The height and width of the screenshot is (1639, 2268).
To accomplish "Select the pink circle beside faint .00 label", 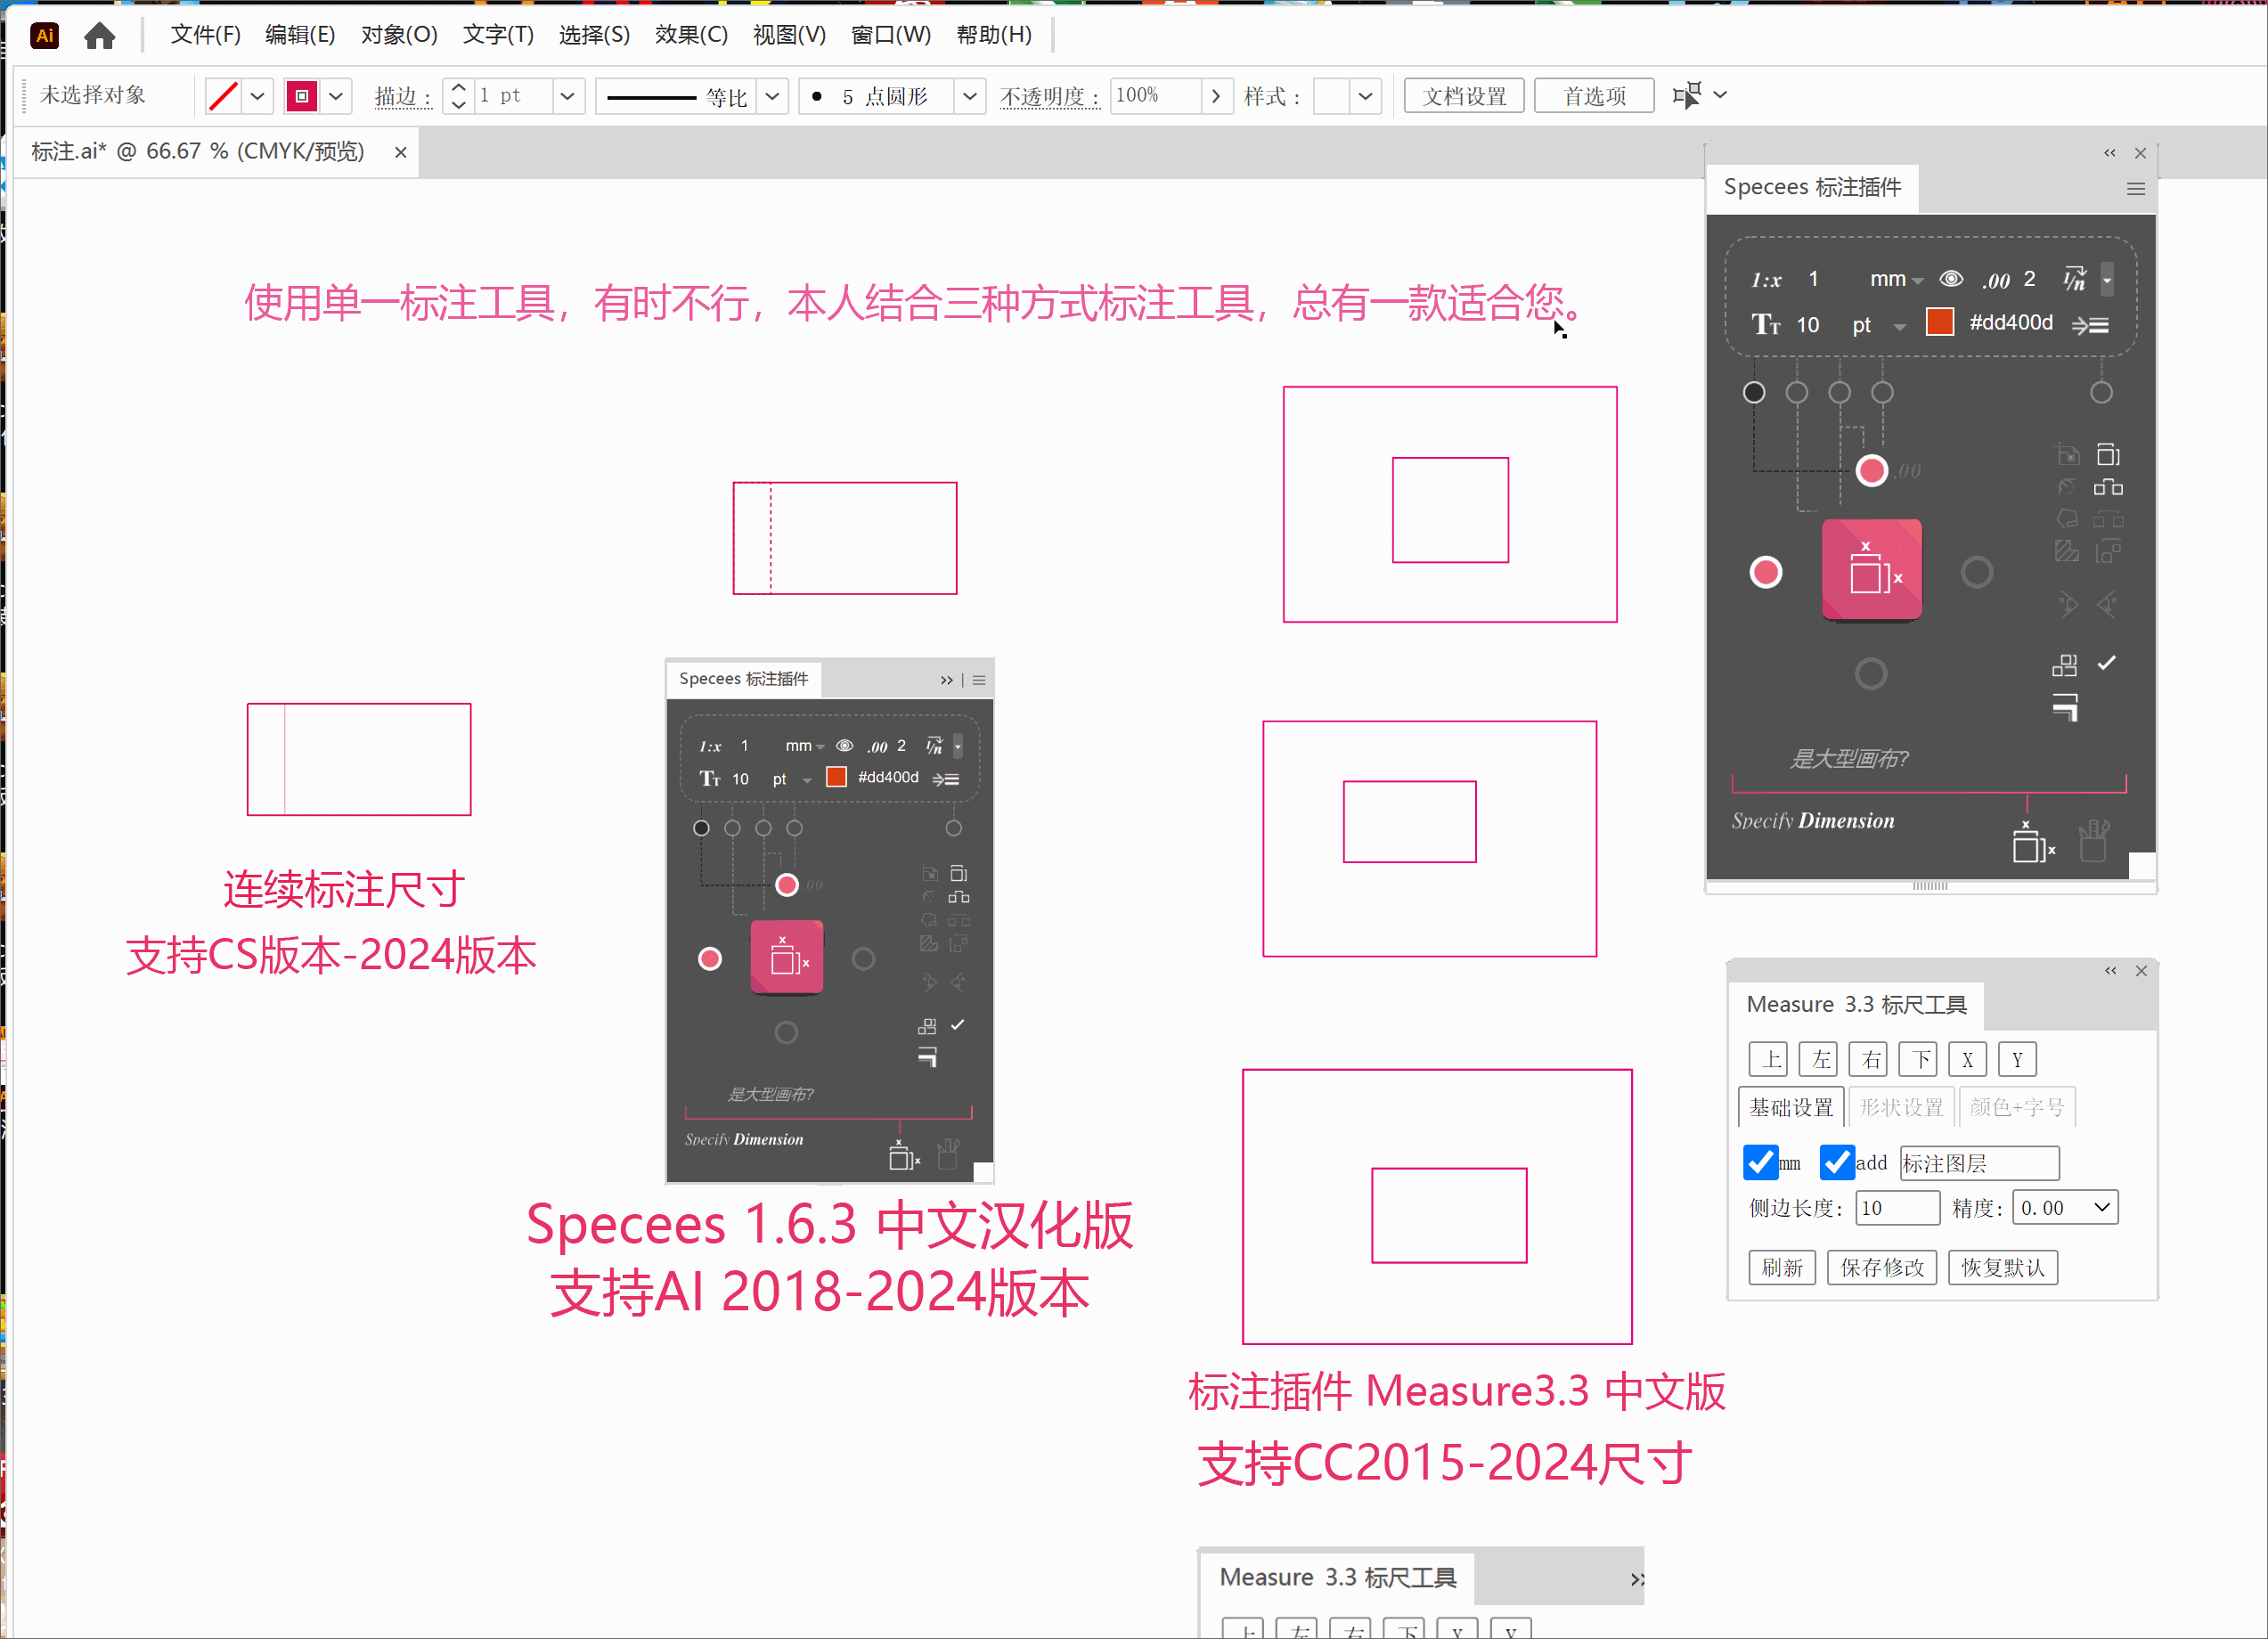I will pyautogui.click(x=1871, y=471).
